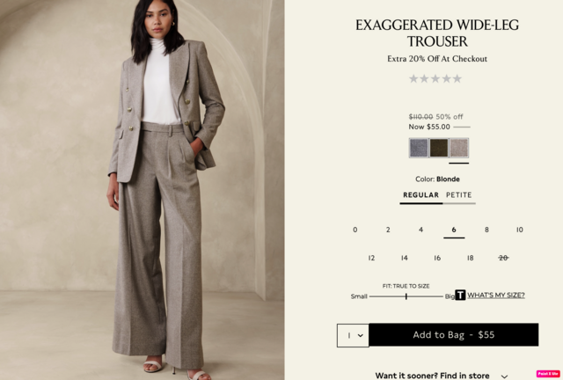Click the model product photo
This screenshot has height=380, width=563.
coord(142,190)
